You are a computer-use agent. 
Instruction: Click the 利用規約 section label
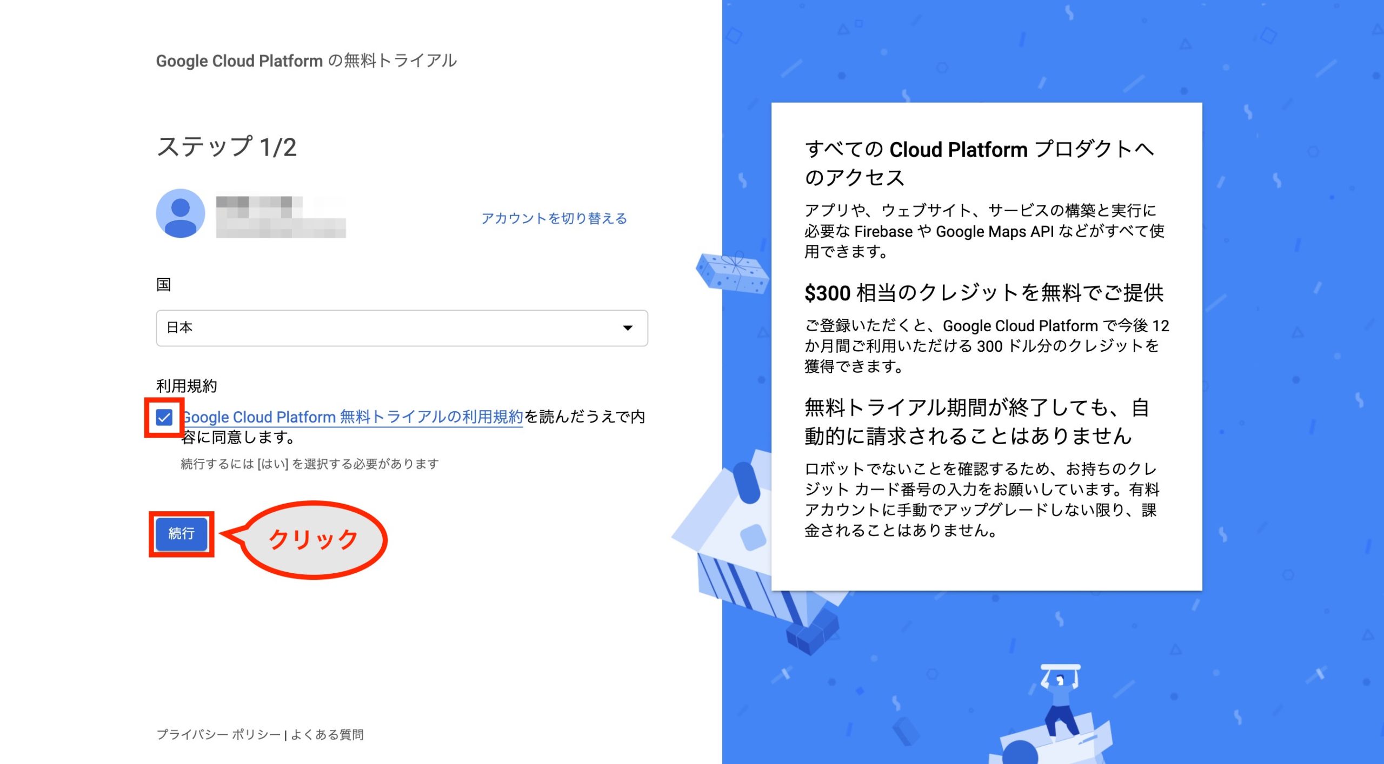click(187, 386)
